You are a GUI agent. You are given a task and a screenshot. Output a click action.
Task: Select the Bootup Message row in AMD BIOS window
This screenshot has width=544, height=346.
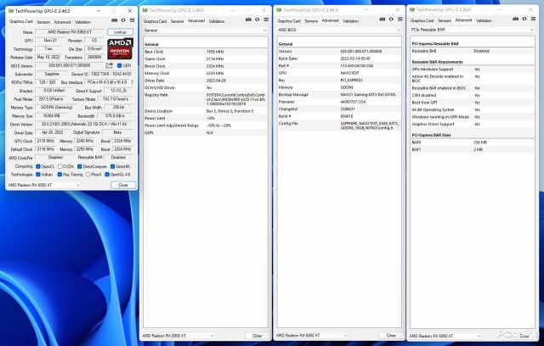339,94
